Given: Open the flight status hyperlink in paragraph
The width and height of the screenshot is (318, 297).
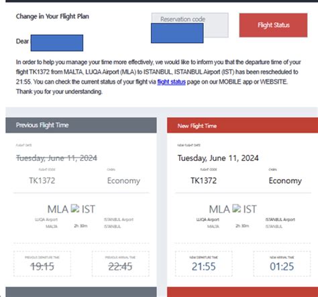Looking at the screenshot, I should click(171, 82).
